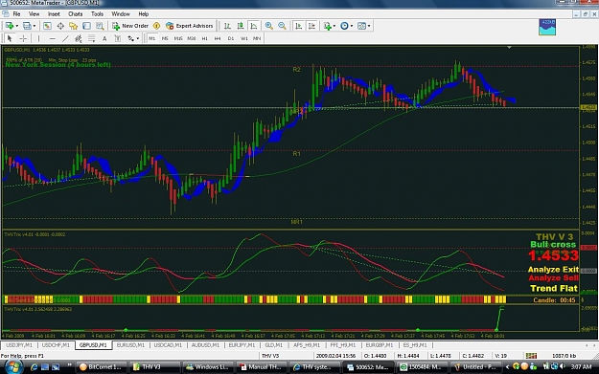Select the M5 timeframe

pyautogui.click(x=165, y=38)
